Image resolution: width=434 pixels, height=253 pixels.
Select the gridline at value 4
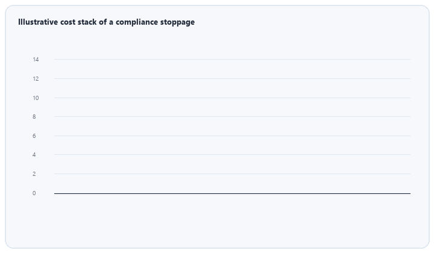[232, 154]
